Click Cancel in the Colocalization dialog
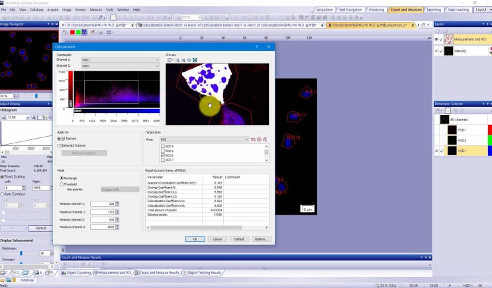Viewport: 492px width, 288px height. coord(217,239)
